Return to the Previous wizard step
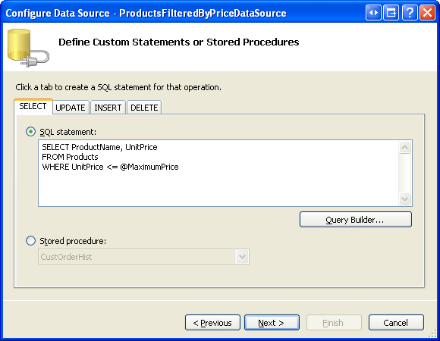The image size is (440, 341). [x=212, y=323]
